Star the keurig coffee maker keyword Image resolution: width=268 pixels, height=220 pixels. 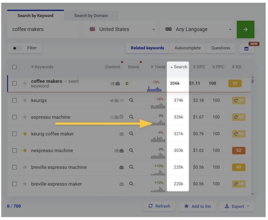25,134
